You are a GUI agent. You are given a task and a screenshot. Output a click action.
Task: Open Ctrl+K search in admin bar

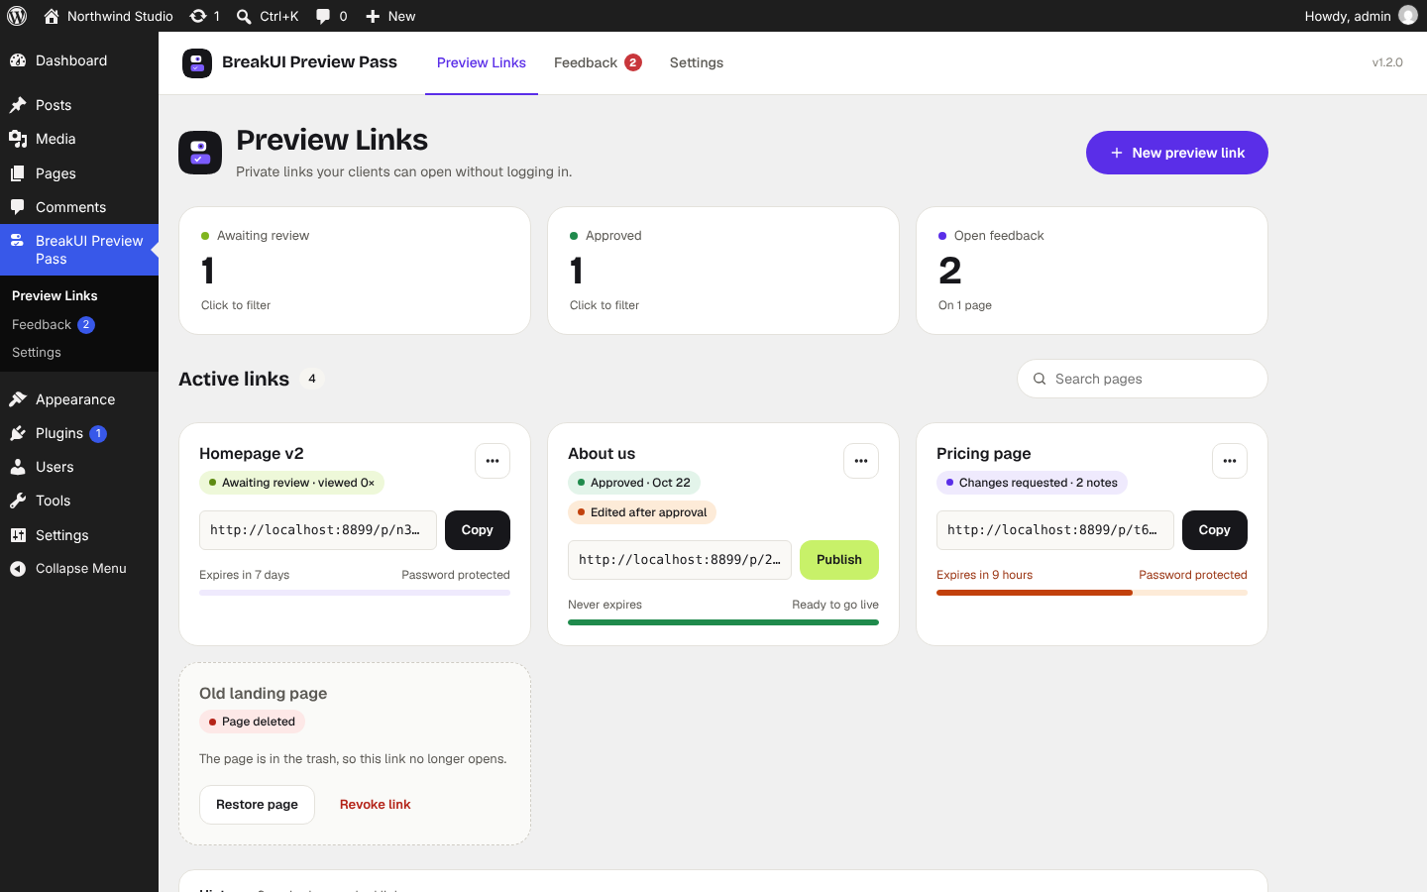(268, 16)
